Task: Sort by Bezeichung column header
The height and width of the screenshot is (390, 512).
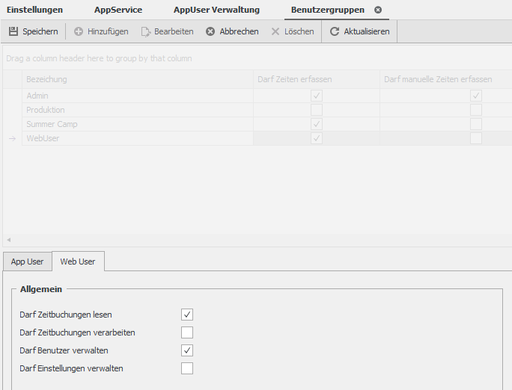Action: pos(46,79)
